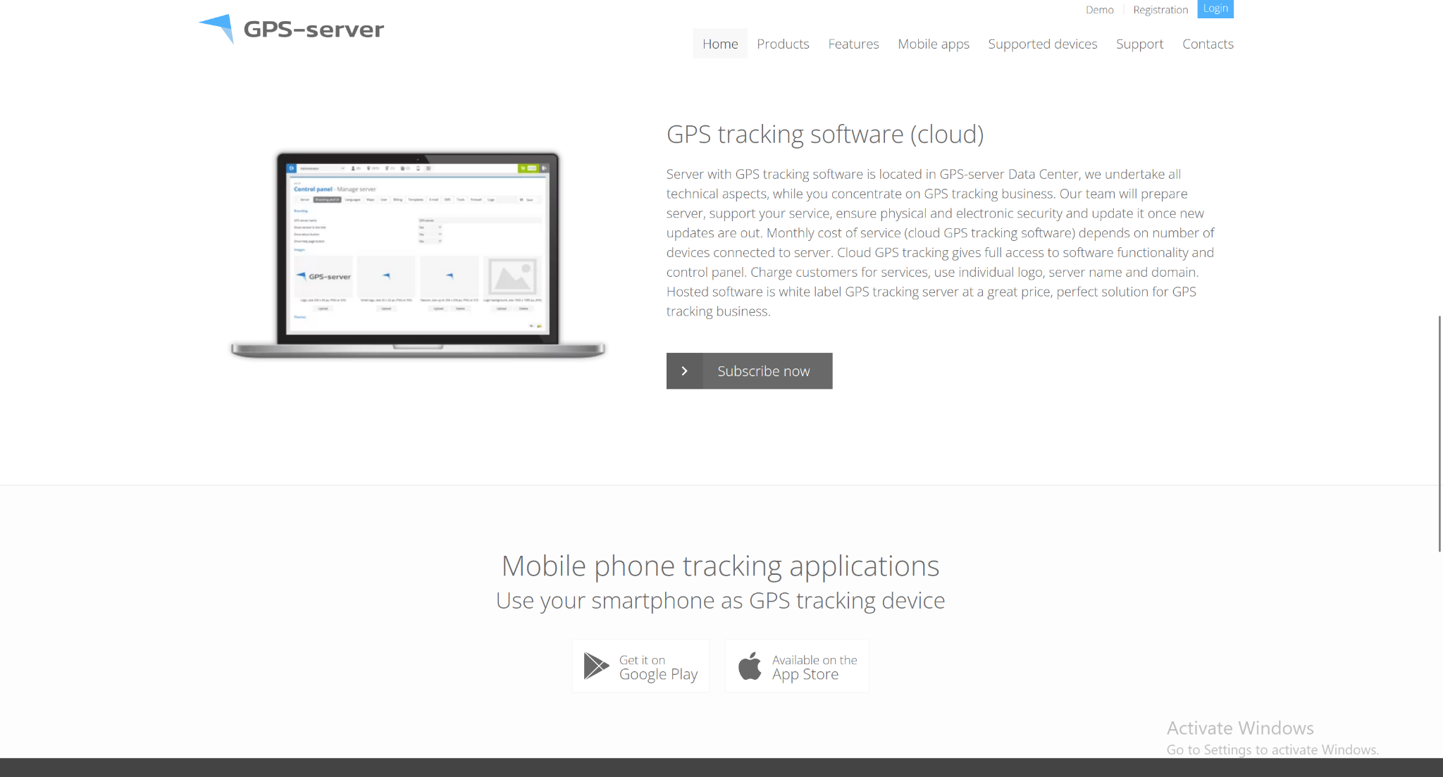Click the Apple logo icon
The image size is (1443, 777).
click(750, 666)
